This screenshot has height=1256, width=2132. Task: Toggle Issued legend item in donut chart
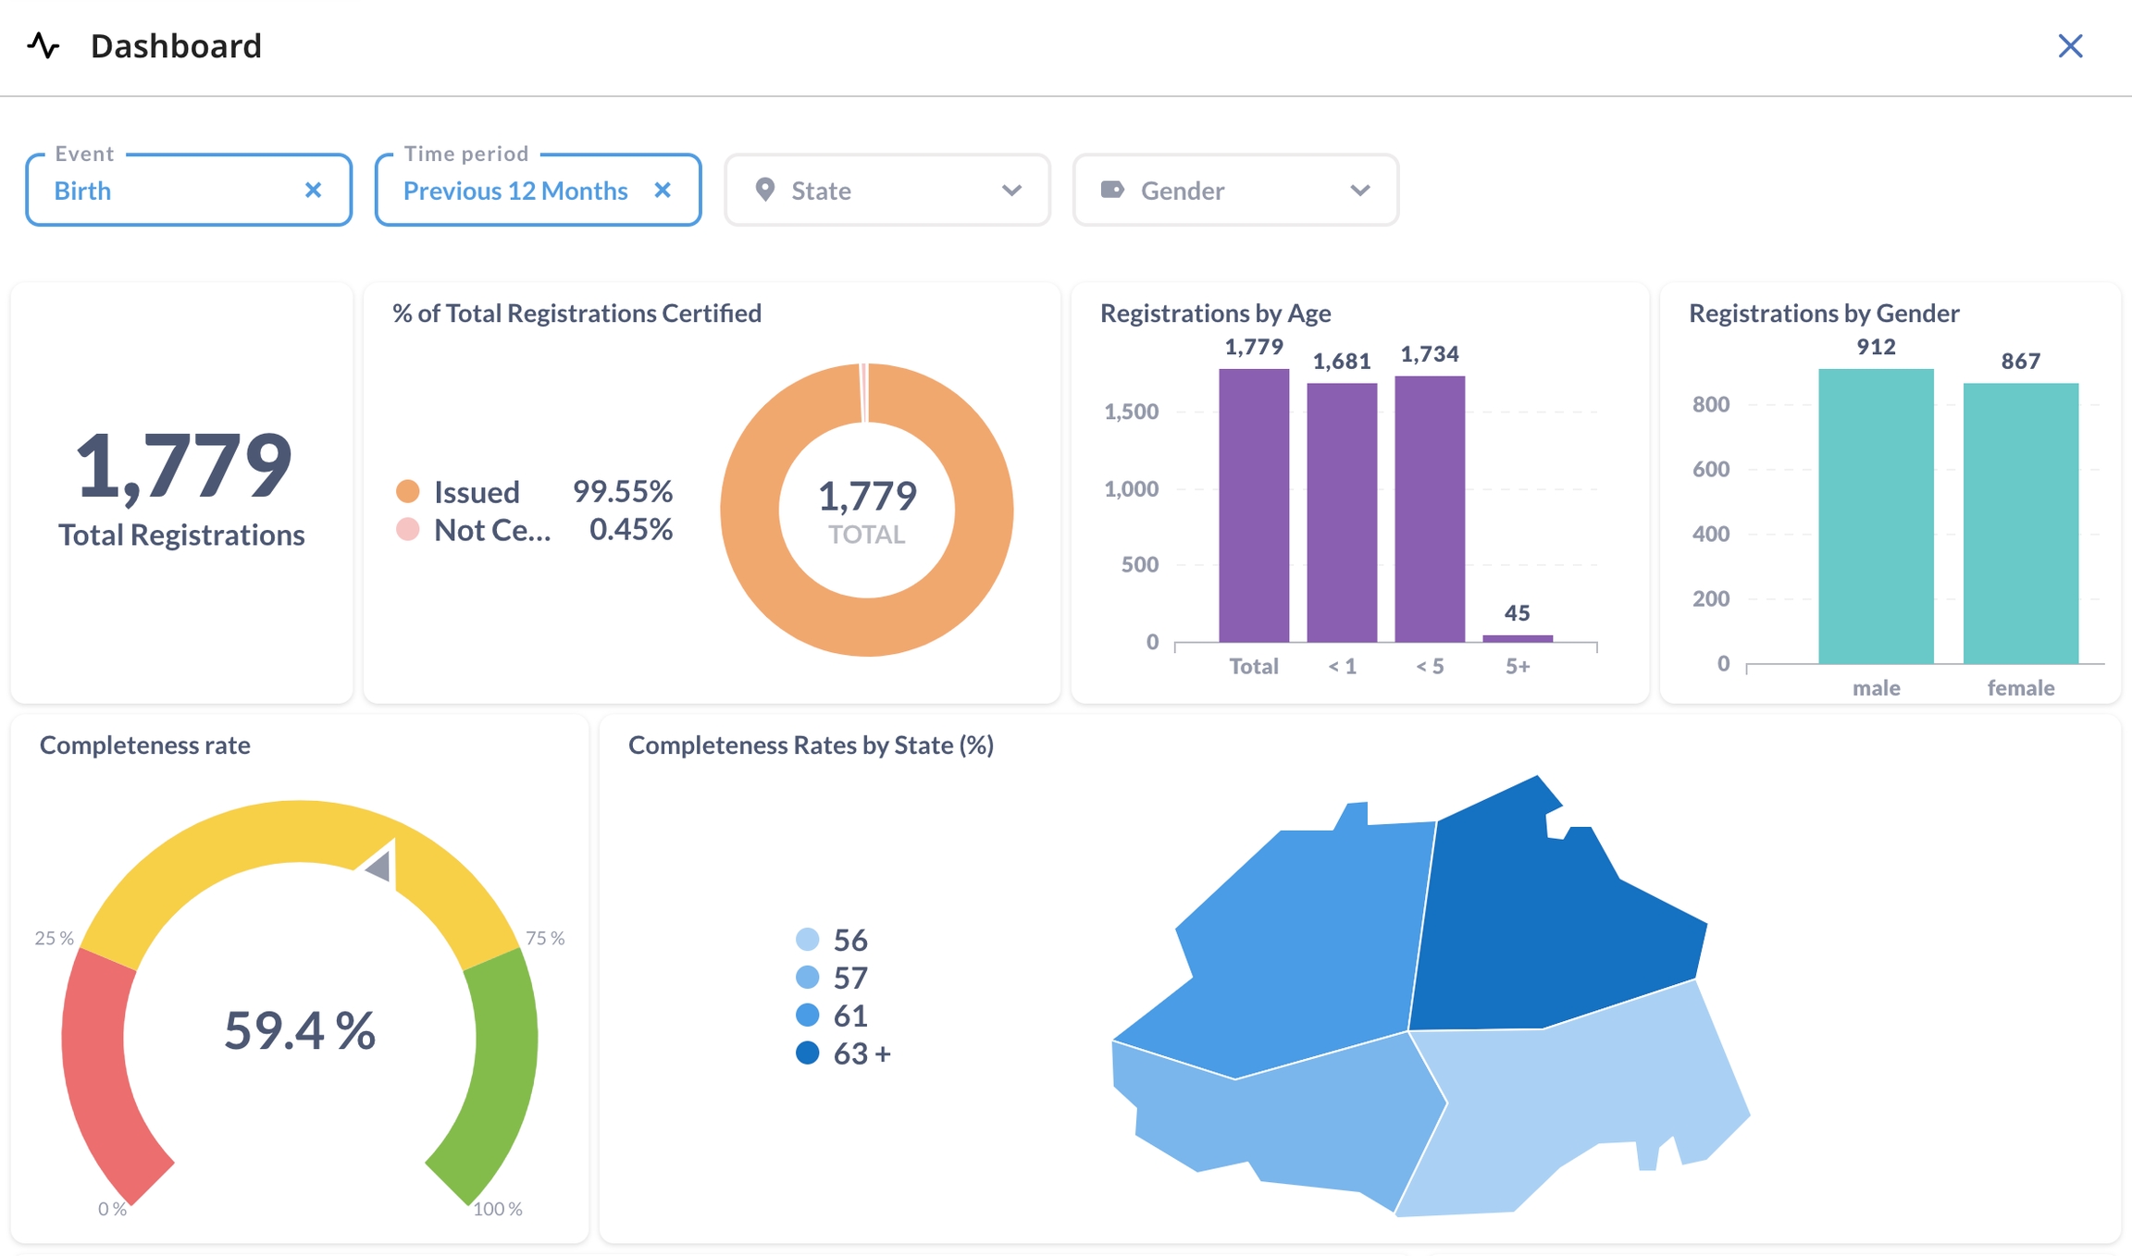[476, 492]
